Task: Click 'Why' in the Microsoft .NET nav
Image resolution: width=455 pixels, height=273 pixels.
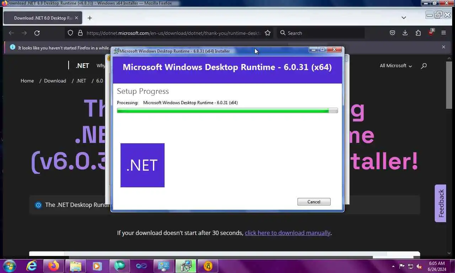Action: point(101,66)
